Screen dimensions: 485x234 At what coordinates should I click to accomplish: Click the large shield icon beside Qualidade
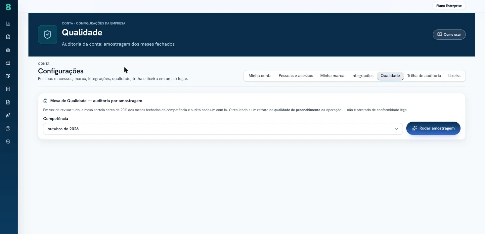click(x=48, y=35)
